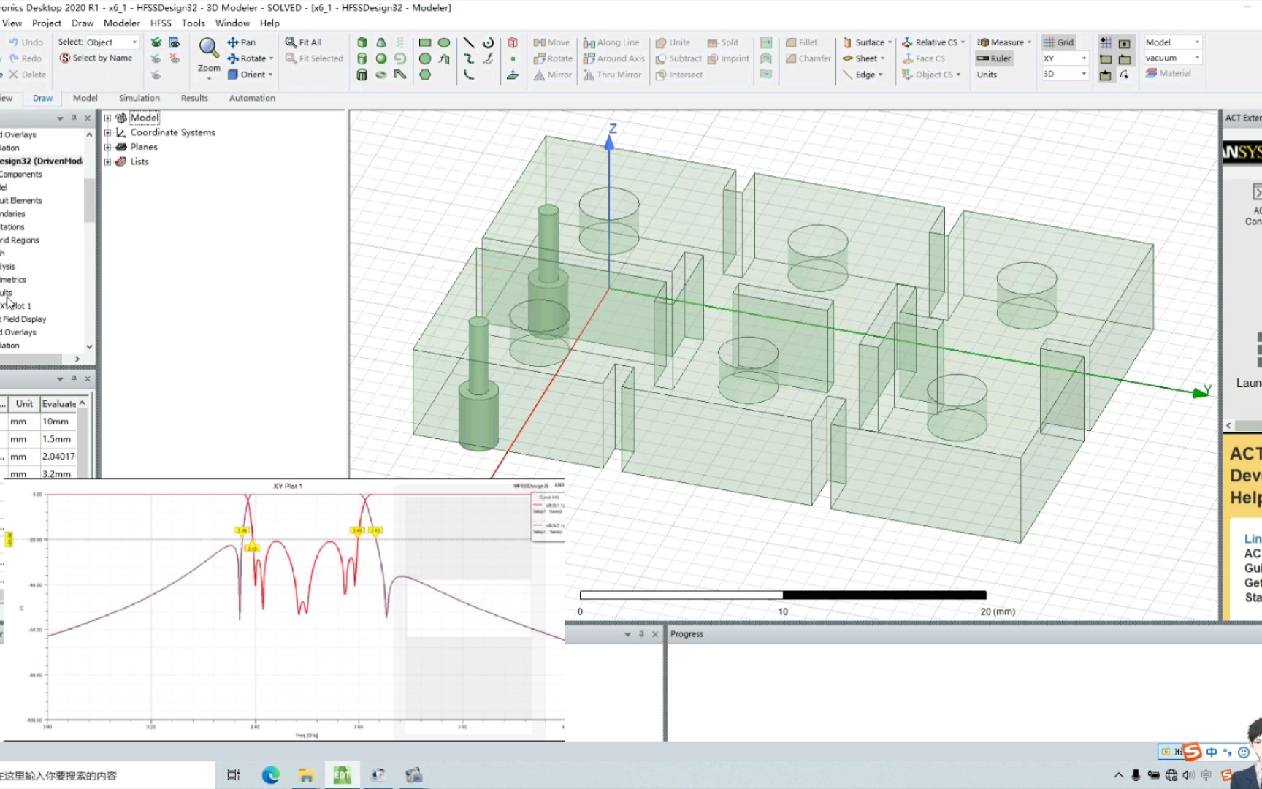The image size is (1262, 789).
Task: Expand the Lists tree node
Action: click(x=108, y=161)
